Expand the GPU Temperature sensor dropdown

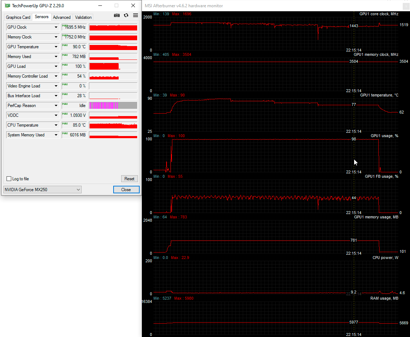pyautogui.click(x=56, y=47)
